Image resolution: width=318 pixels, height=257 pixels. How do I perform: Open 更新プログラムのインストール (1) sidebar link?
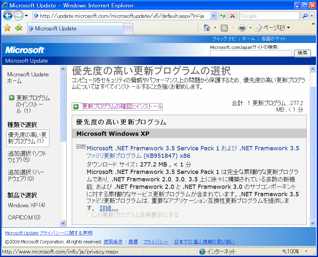(x=33, y=104)
